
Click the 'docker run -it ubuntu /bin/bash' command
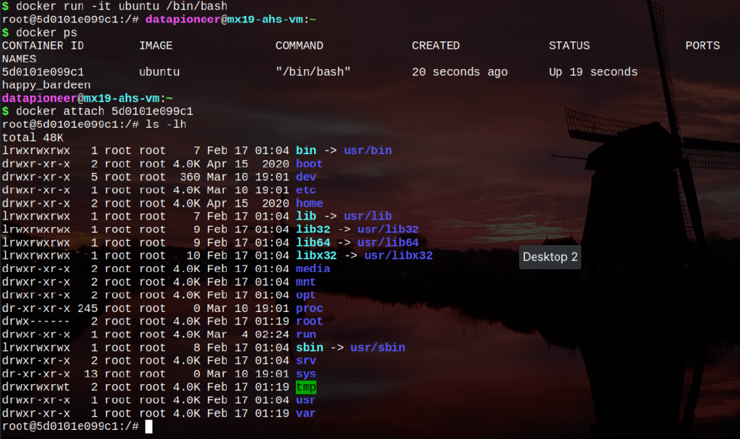tap(122, 6)
